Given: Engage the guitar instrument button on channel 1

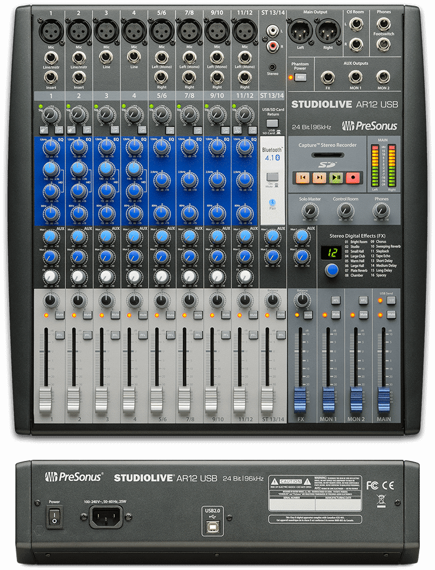Looking at the screenshot, I should 43,130.
